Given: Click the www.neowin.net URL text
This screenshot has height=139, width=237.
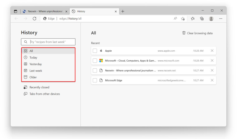Looking at the screenshot, I should [x=167, y=71].
